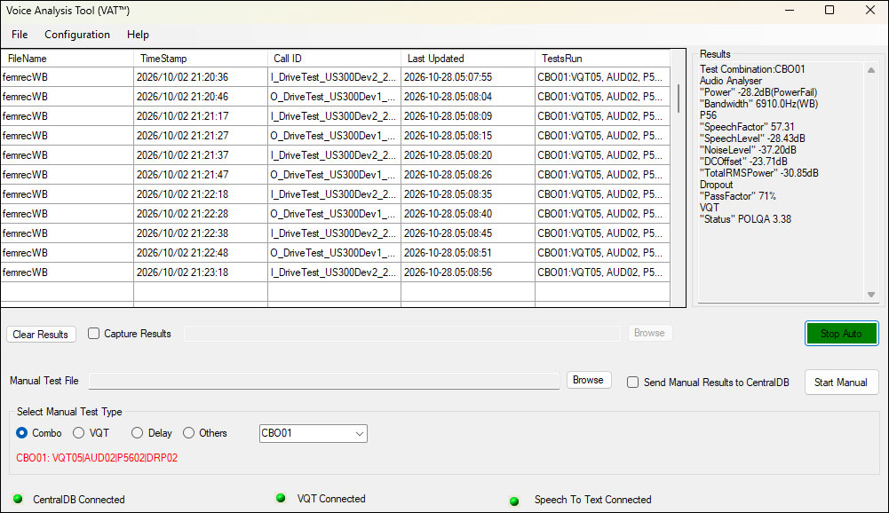Click the Capture Results path field
The width and height of the screenshot is (889, 513).
[x=402, y=334]
